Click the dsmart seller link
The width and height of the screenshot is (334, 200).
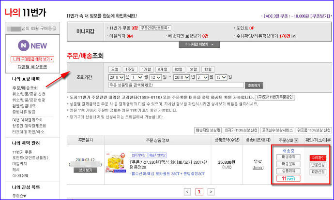(x=258, y=168)
